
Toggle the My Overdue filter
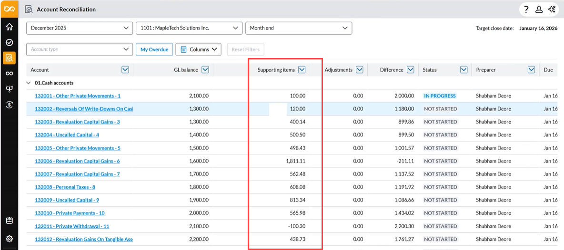coord(154,49)
